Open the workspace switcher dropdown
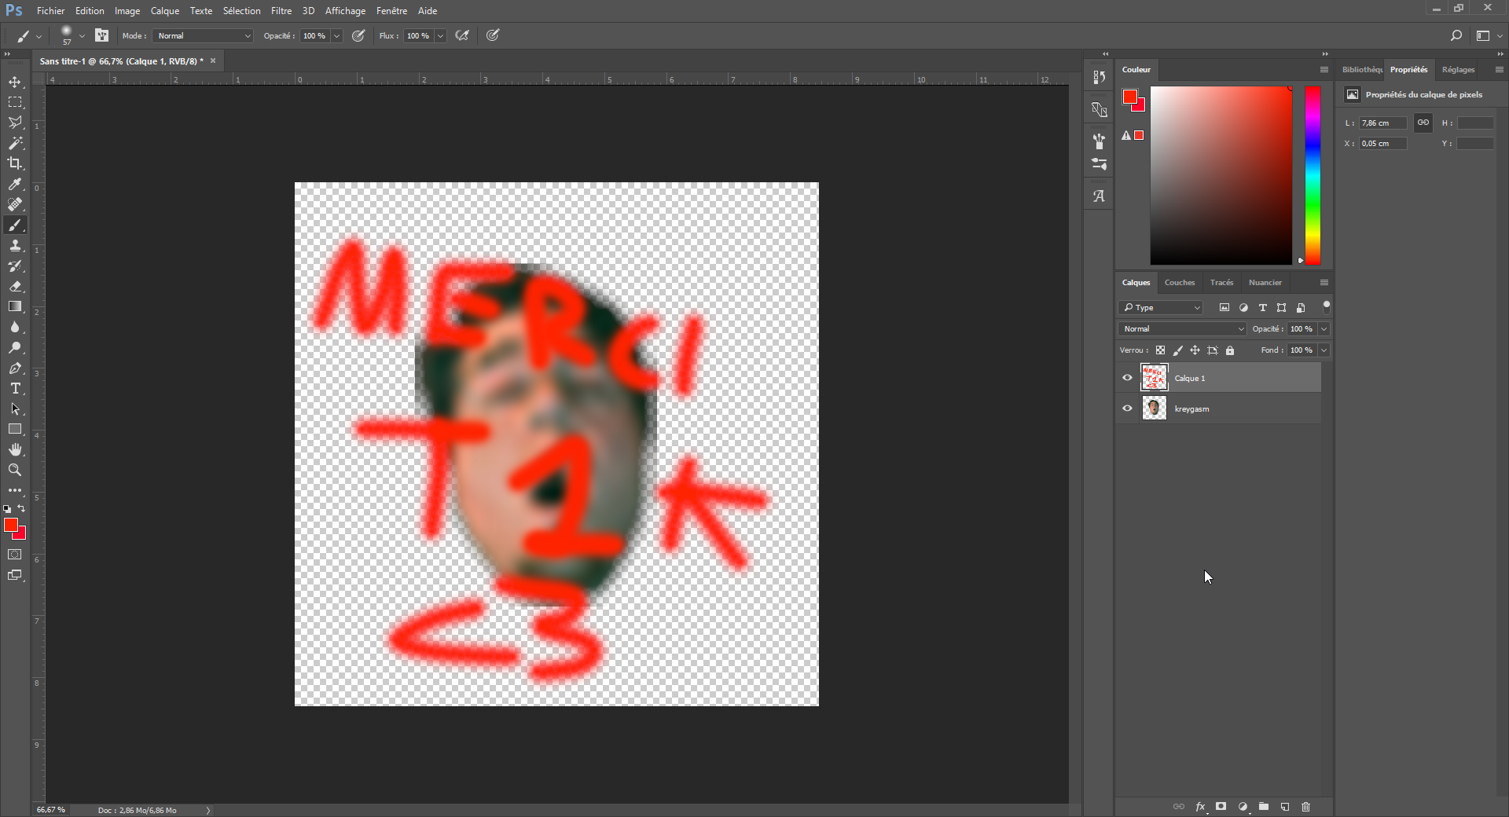 [x=1489, y=35]
